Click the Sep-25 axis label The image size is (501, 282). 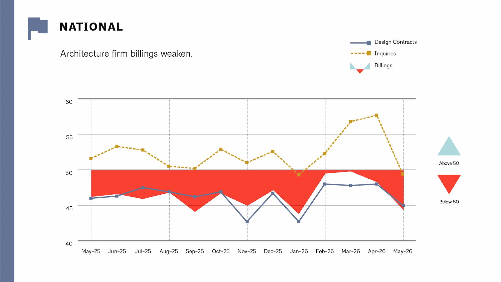[x=195, y=251]
